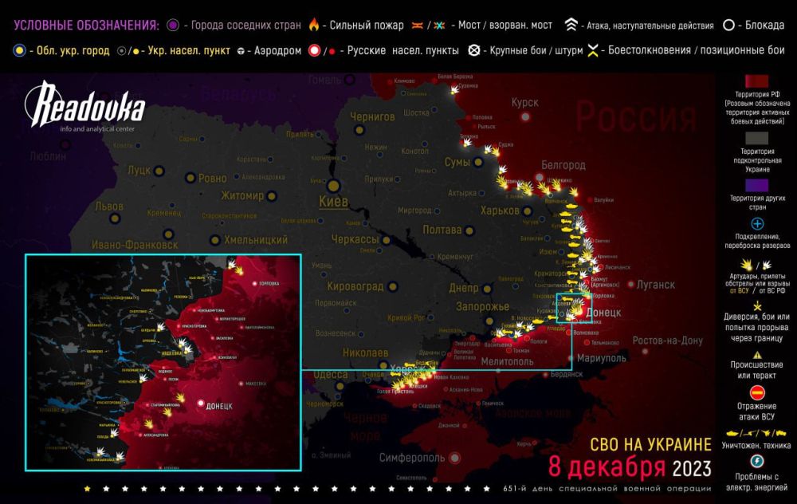The height and width of the screenshot is (504, 797).
Task: Click the Харьков city label on map
Action: tap(499, 211)
